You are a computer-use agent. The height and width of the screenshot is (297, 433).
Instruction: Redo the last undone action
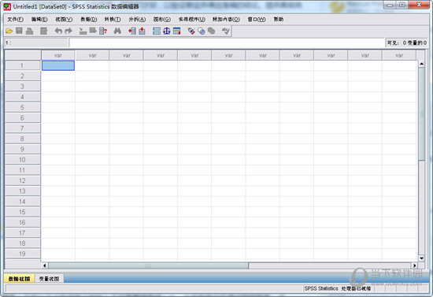(68, 31)
